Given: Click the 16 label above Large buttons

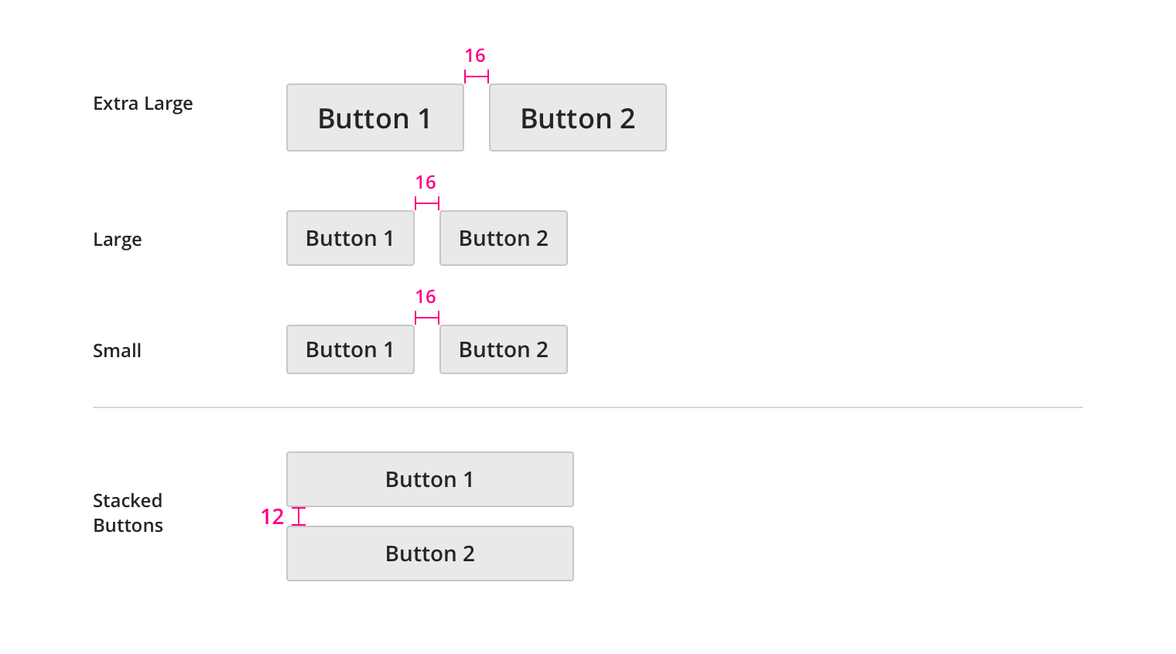Looking at the screenshot, I should [x=426, y=182].
